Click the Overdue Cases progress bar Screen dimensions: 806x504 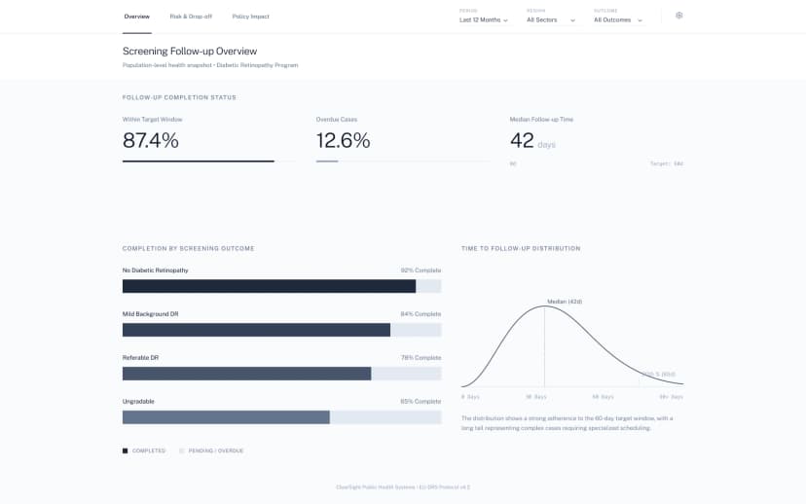pos(327,162)
